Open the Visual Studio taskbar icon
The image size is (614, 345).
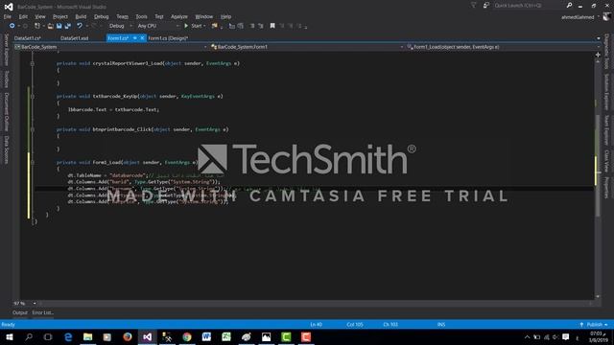tap(147, 336)
